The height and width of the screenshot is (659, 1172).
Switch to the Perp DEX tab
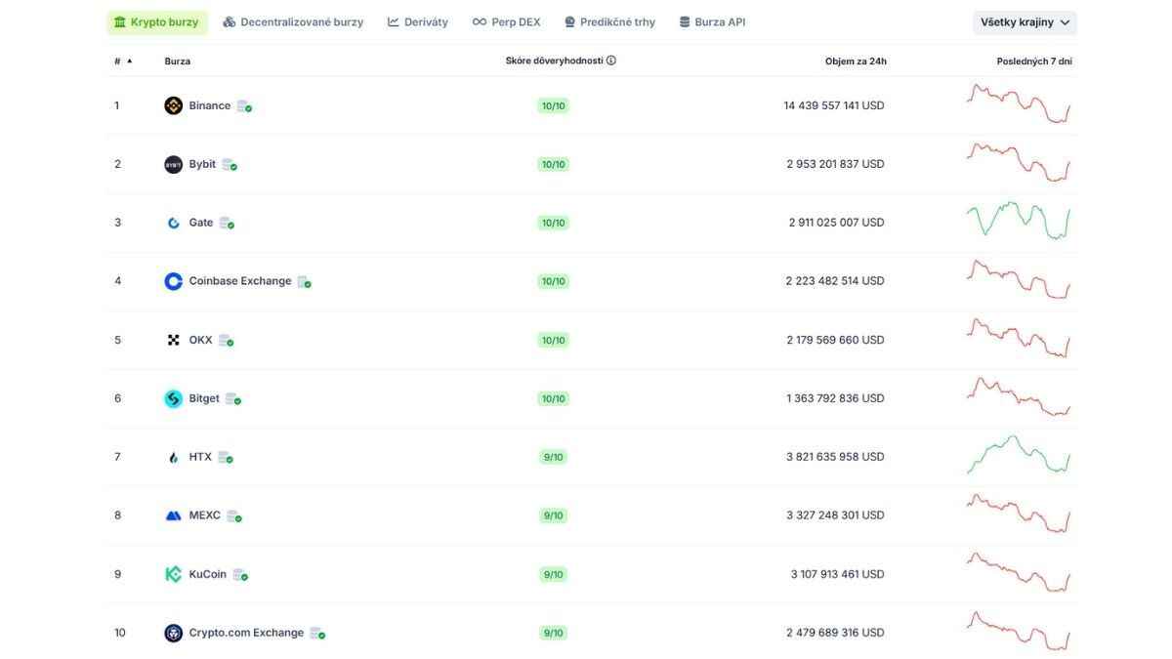point(506,22)
